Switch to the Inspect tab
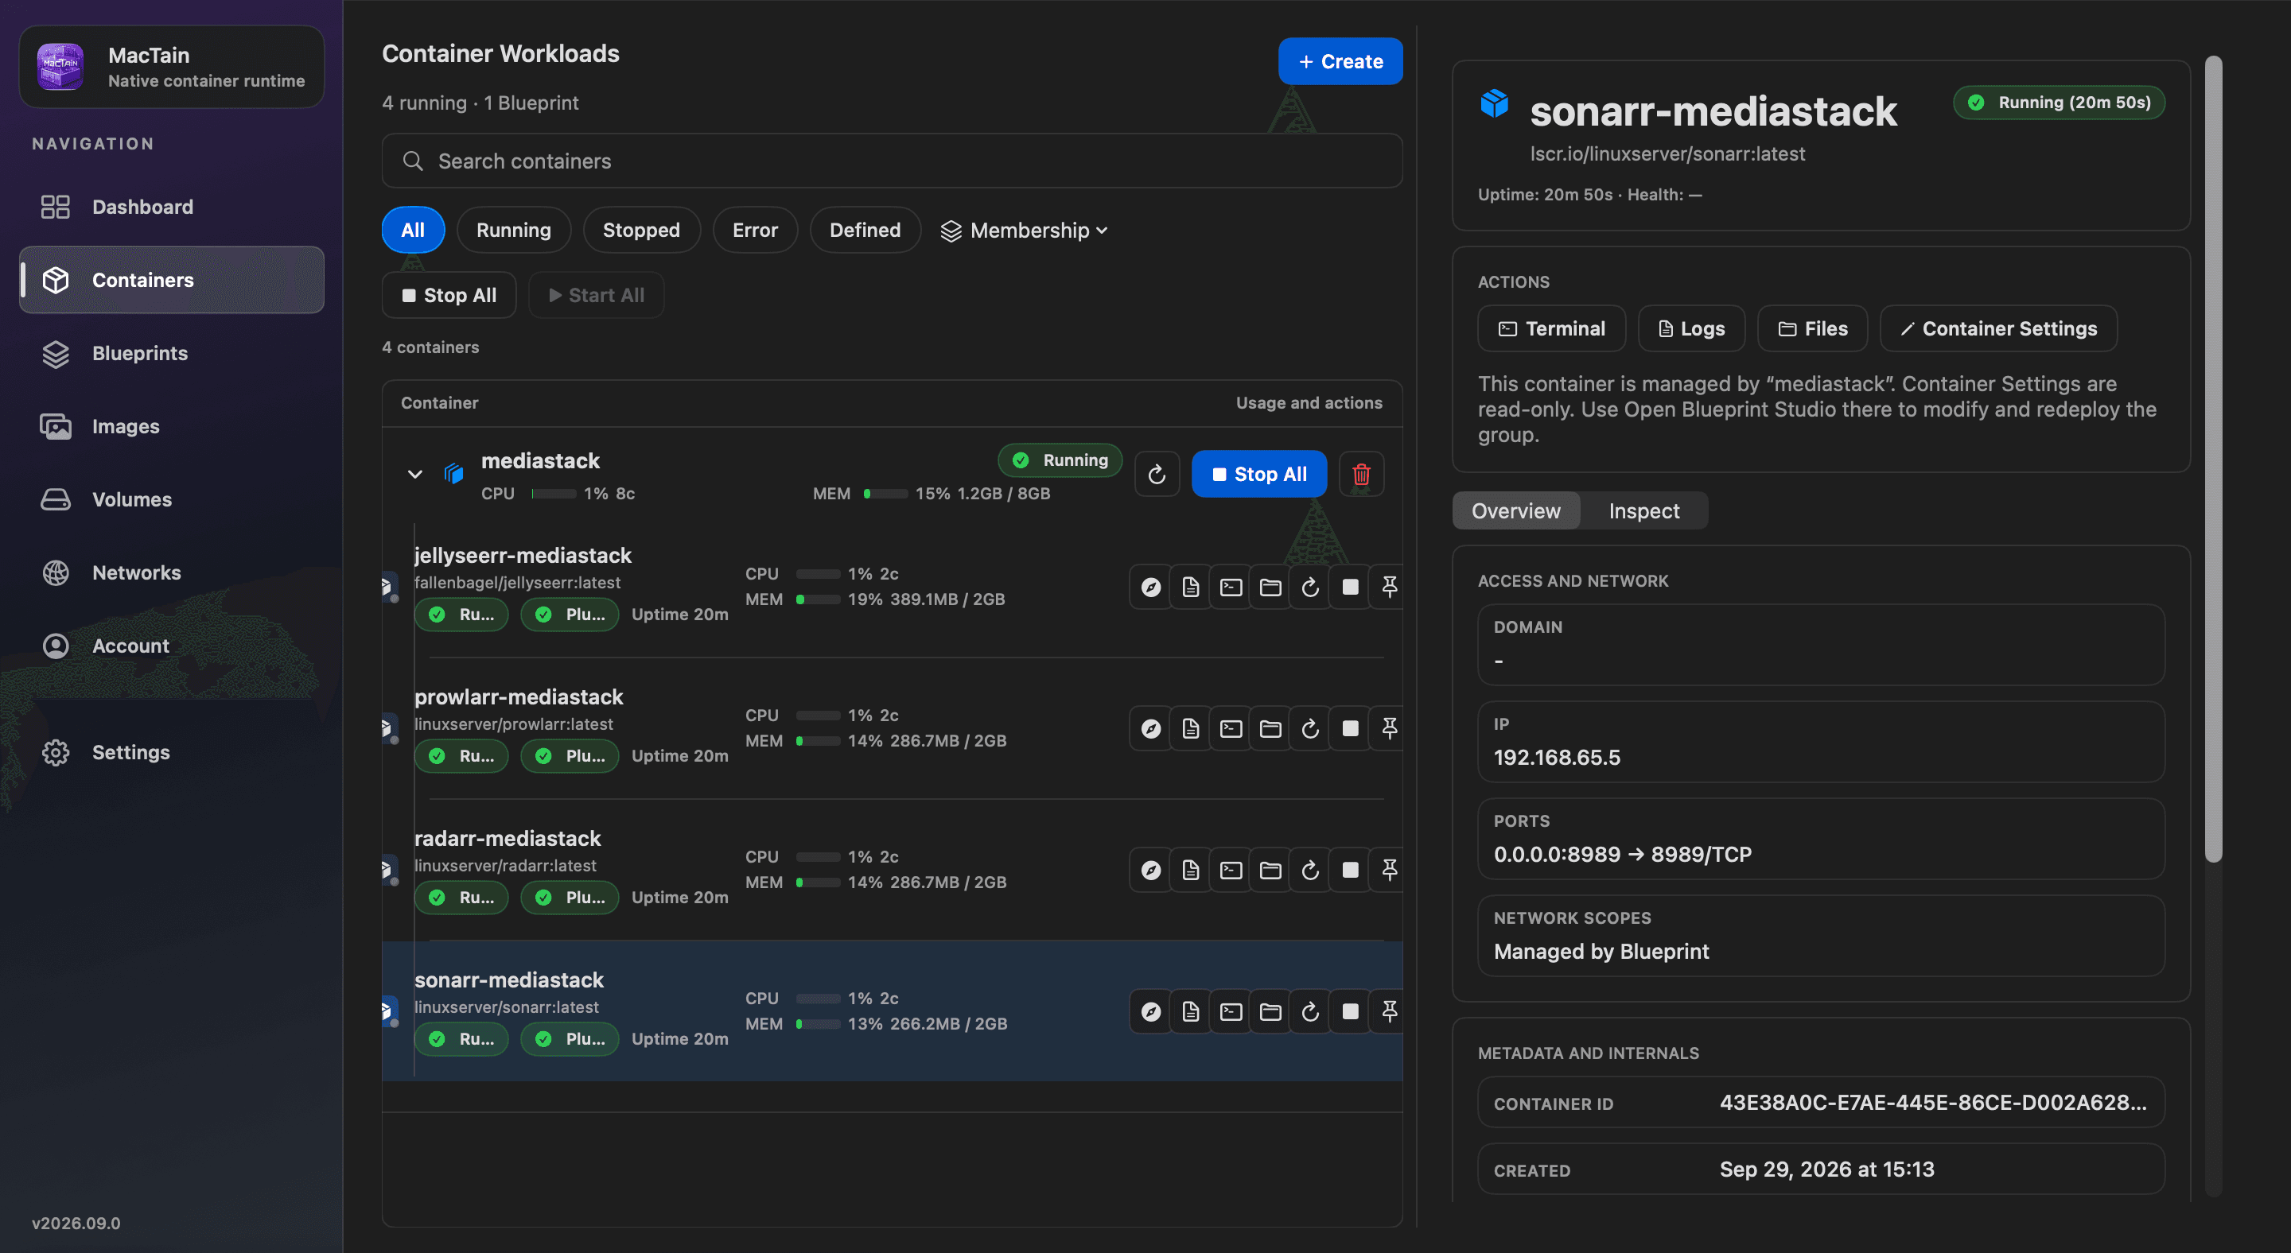The image size is (2291, 1253). coord(1643,511)
